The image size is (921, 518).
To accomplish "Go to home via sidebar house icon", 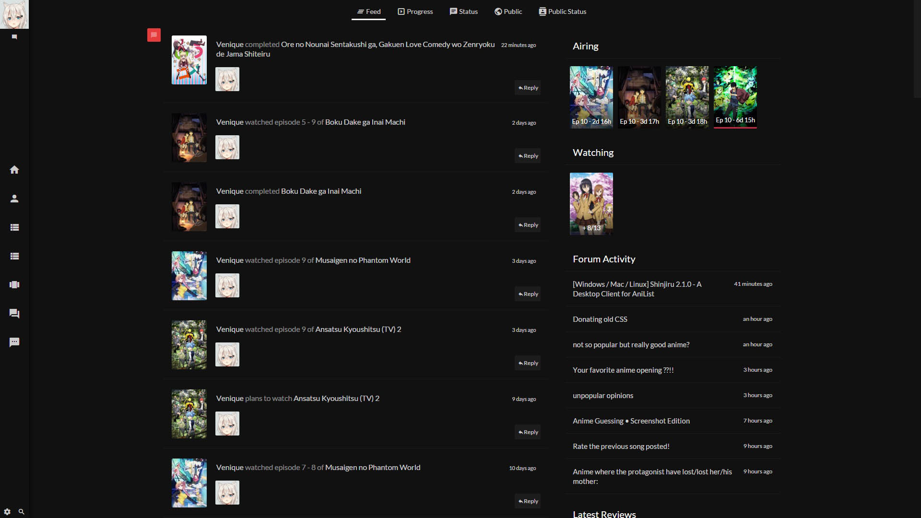I will pos(14,170).
